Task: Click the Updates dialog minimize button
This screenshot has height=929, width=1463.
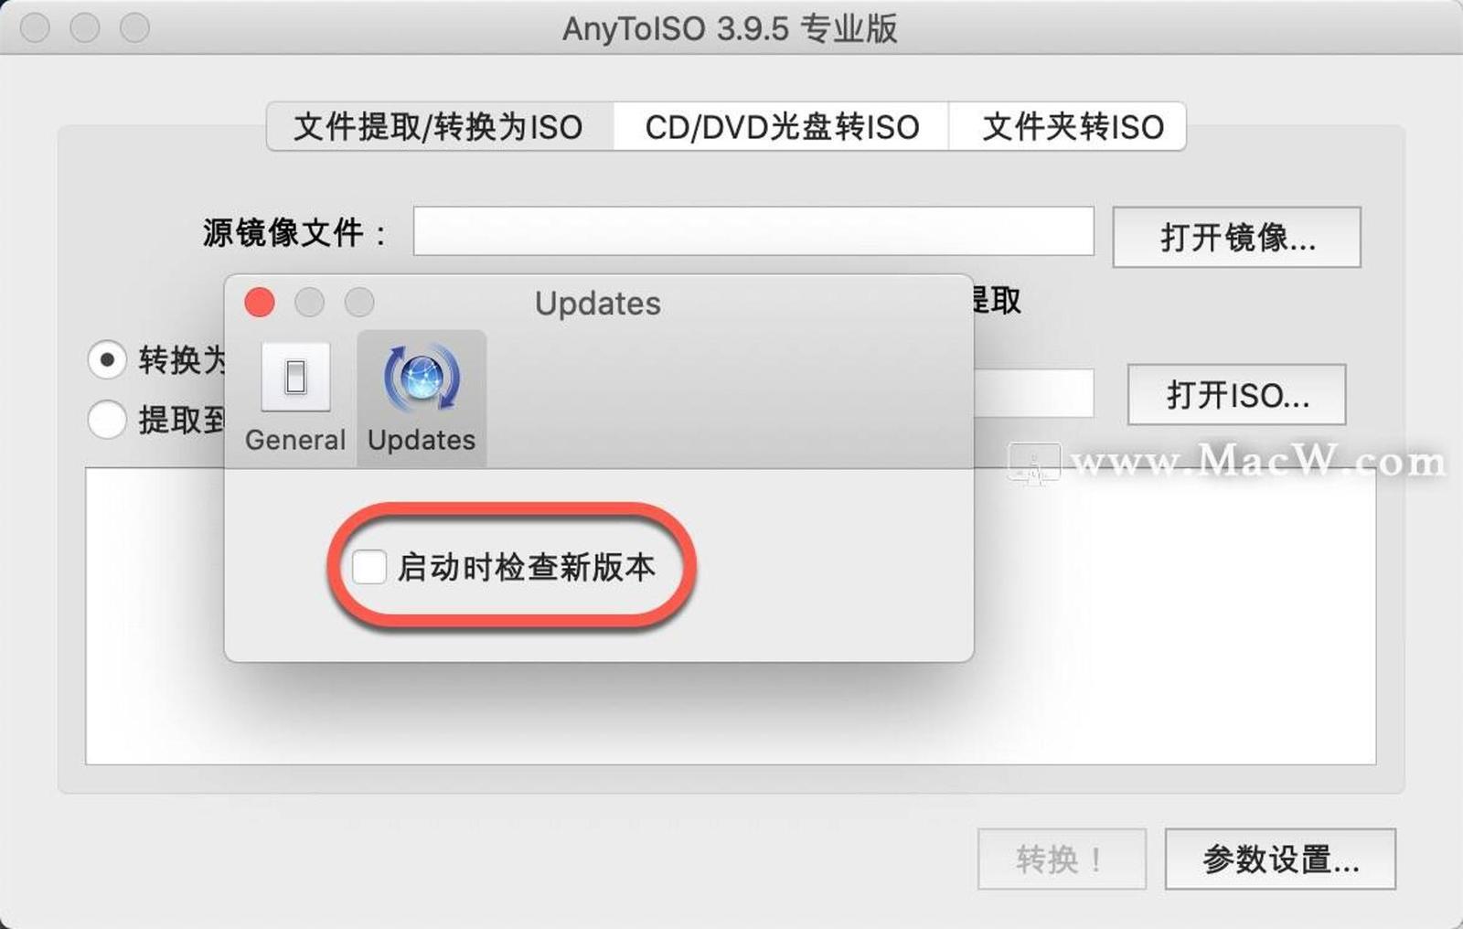Action: 309,302
